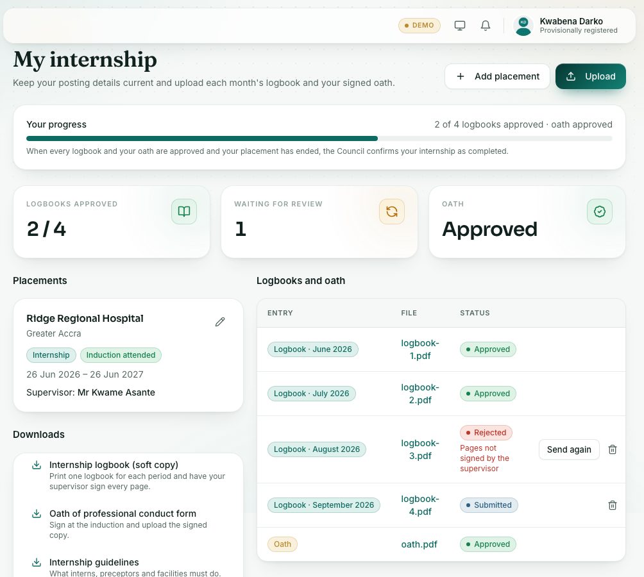Click the FILE column header

click(409, 313)
